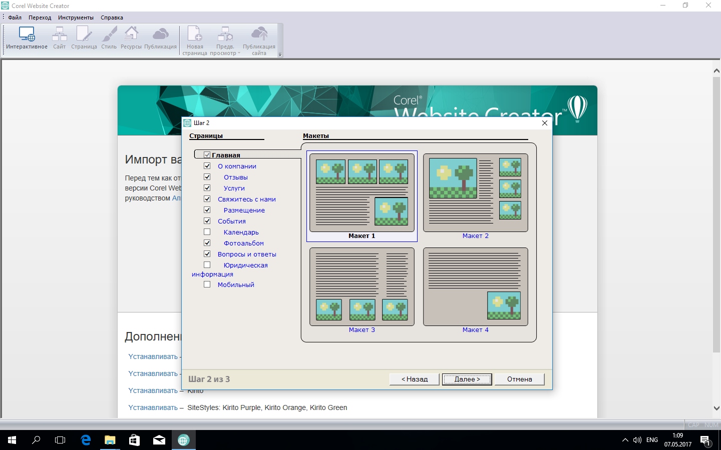Screen dimensions: 721x450
Task: Select the Corel Website Creator taskbar icon
Action: coord(183,440)
